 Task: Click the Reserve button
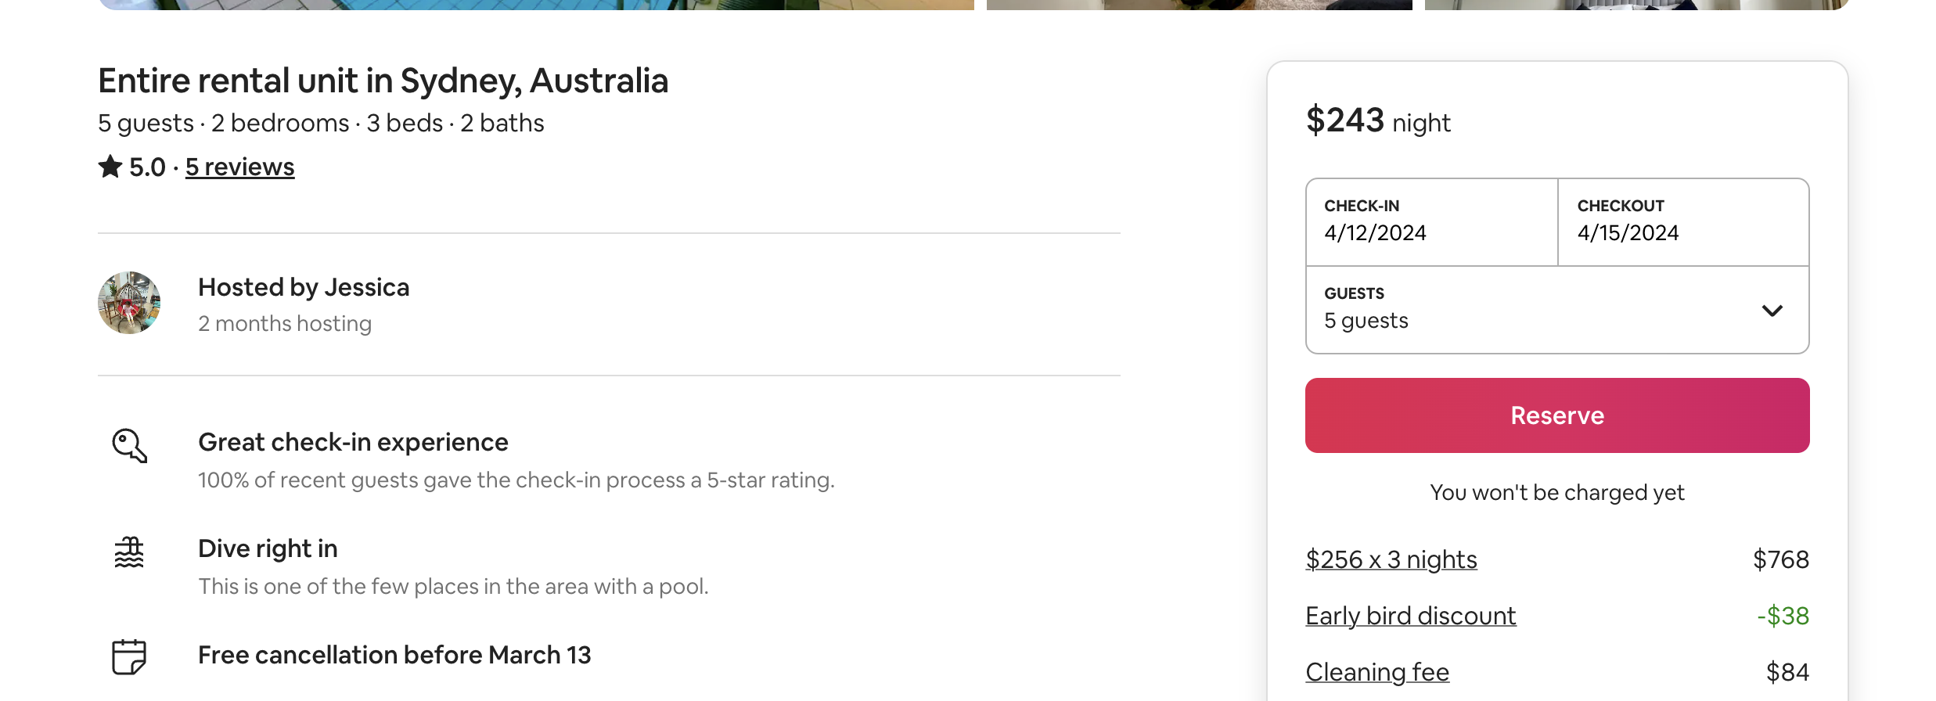click(x=1556, y=415)
